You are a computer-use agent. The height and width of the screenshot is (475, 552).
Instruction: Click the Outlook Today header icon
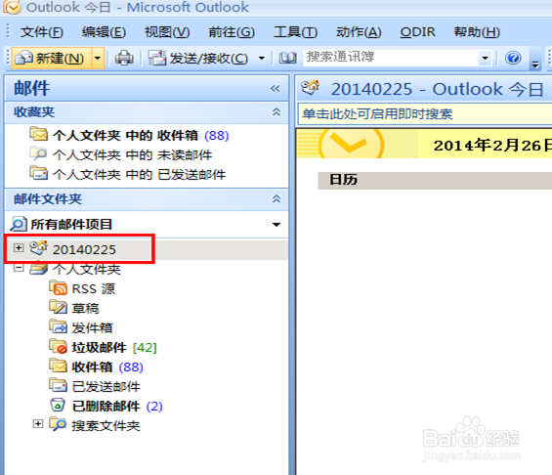pyautogui.click(x=311, y=87)
